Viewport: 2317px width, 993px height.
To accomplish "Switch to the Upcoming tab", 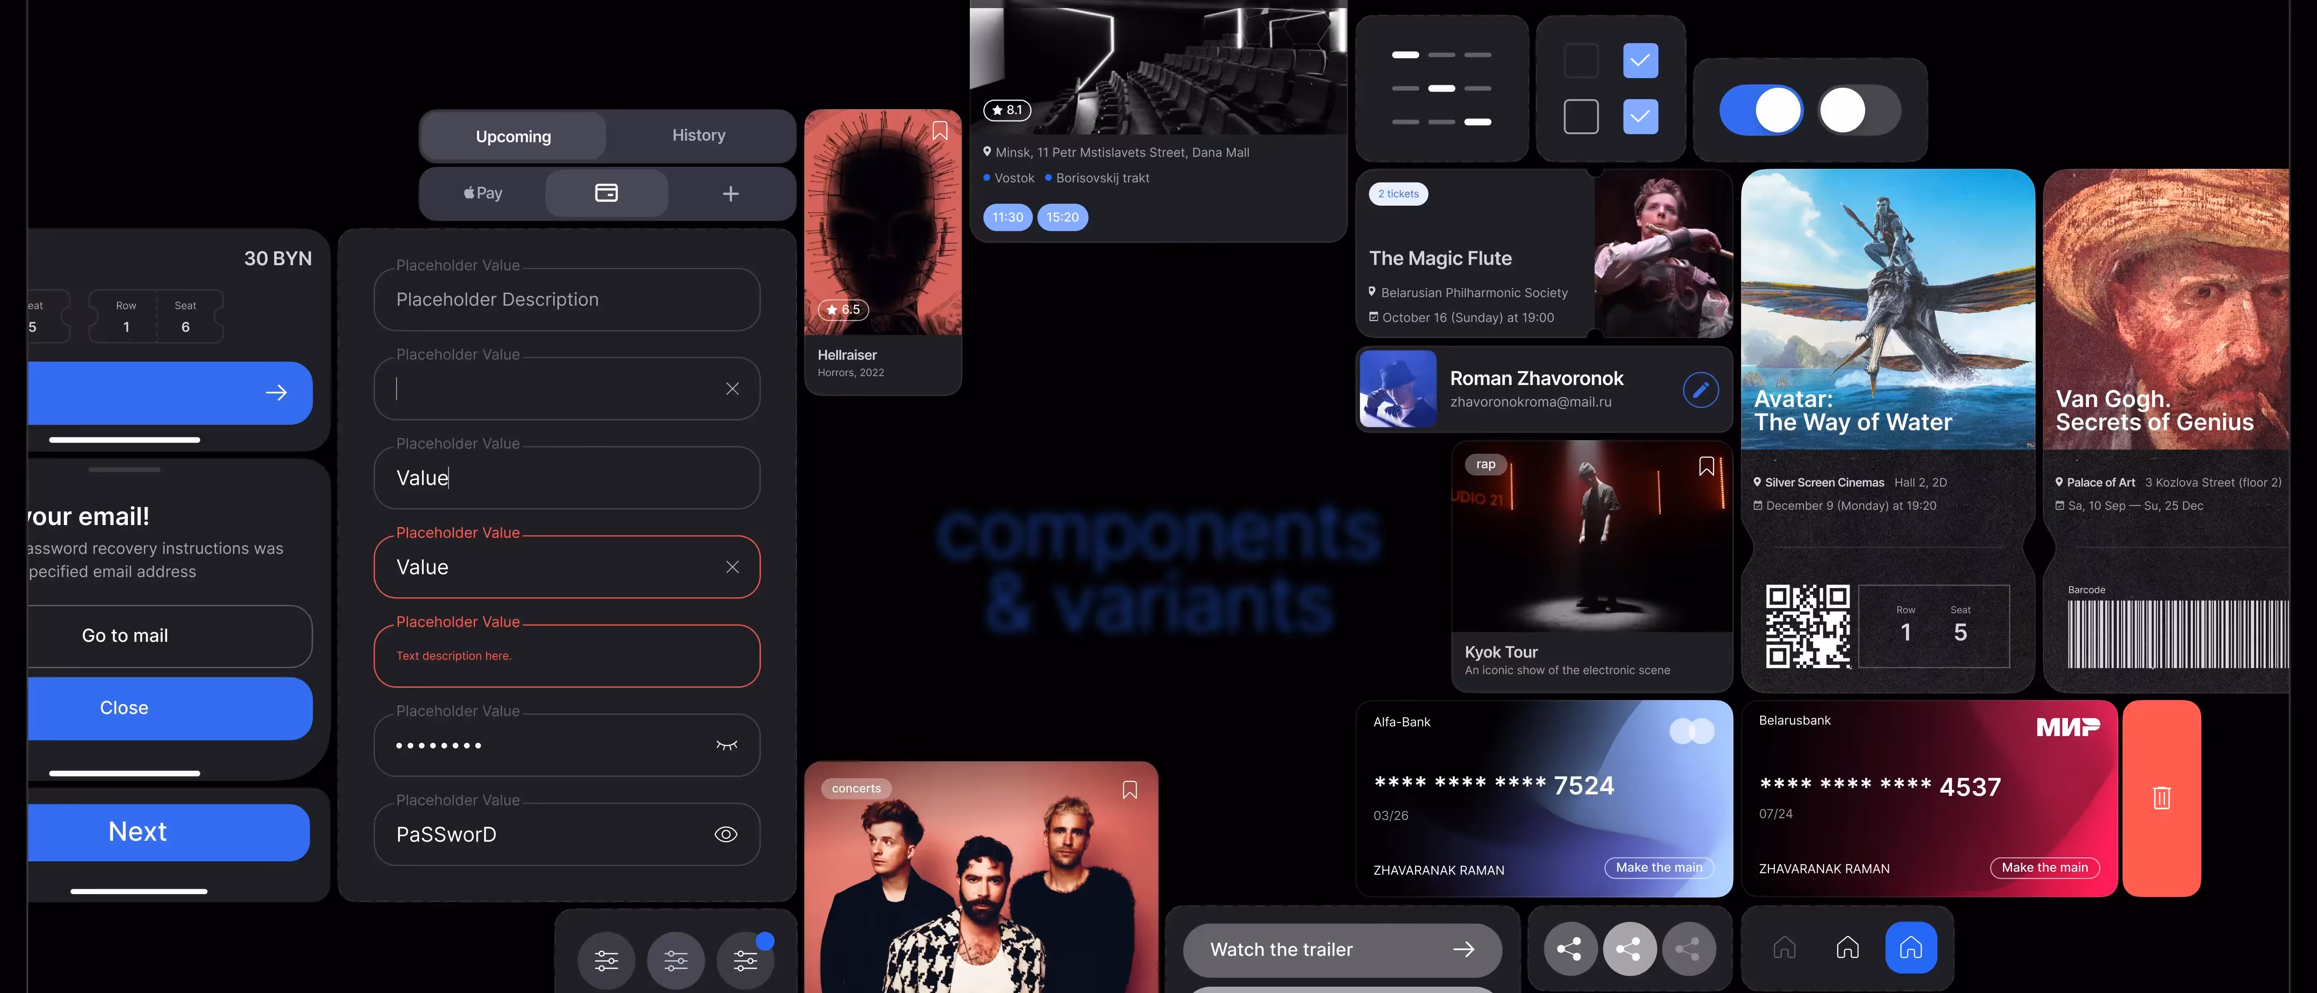I will tap(513, 136).
